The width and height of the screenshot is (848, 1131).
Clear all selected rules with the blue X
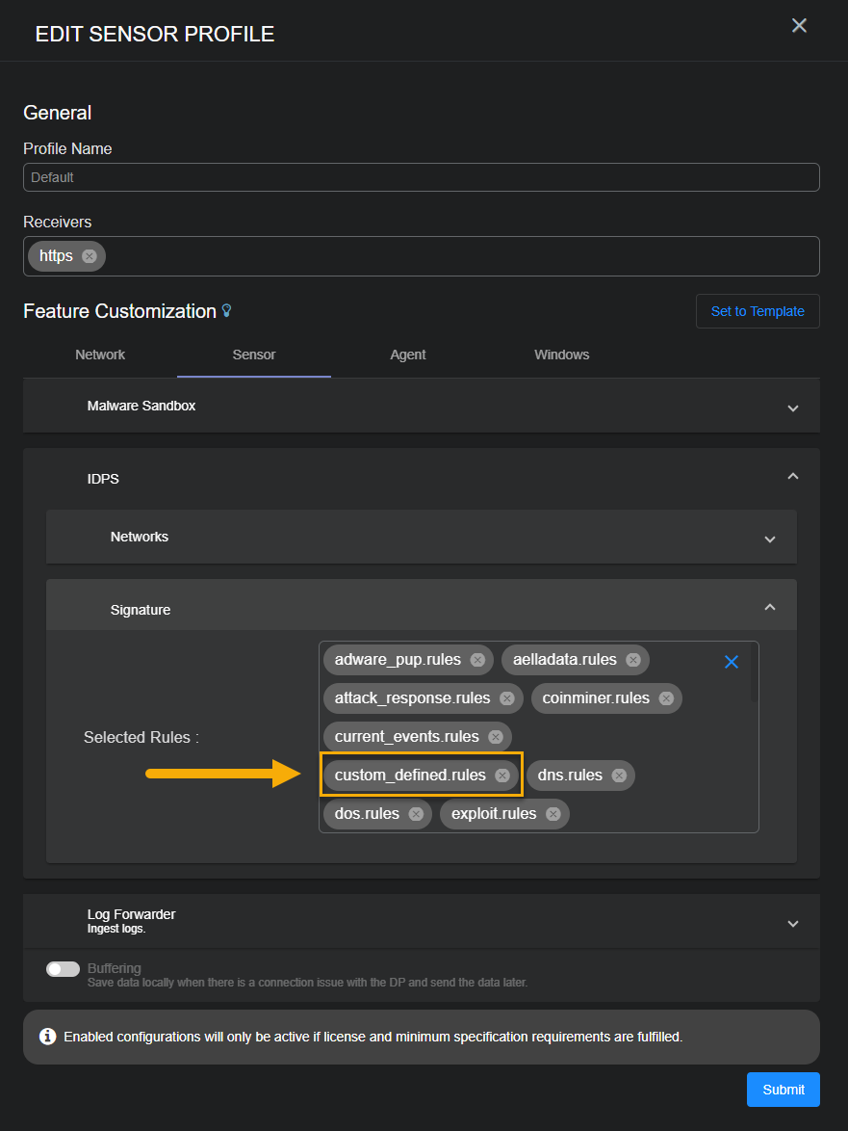pyautogui.click(x=732, y=661)
